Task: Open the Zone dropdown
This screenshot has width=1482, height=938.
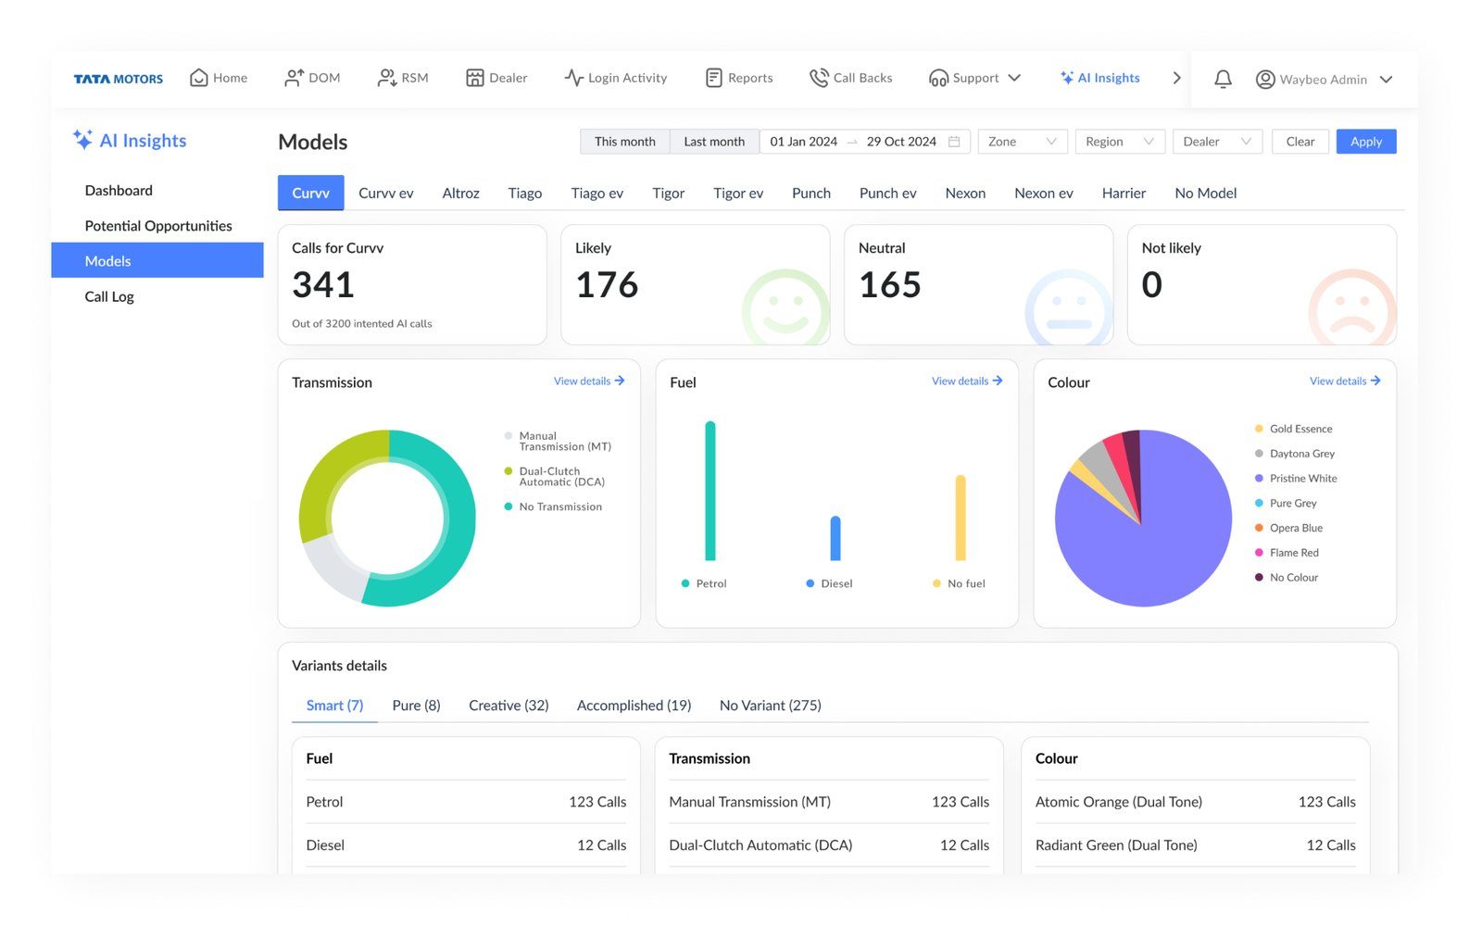Action: click(x=1022, y=142)
